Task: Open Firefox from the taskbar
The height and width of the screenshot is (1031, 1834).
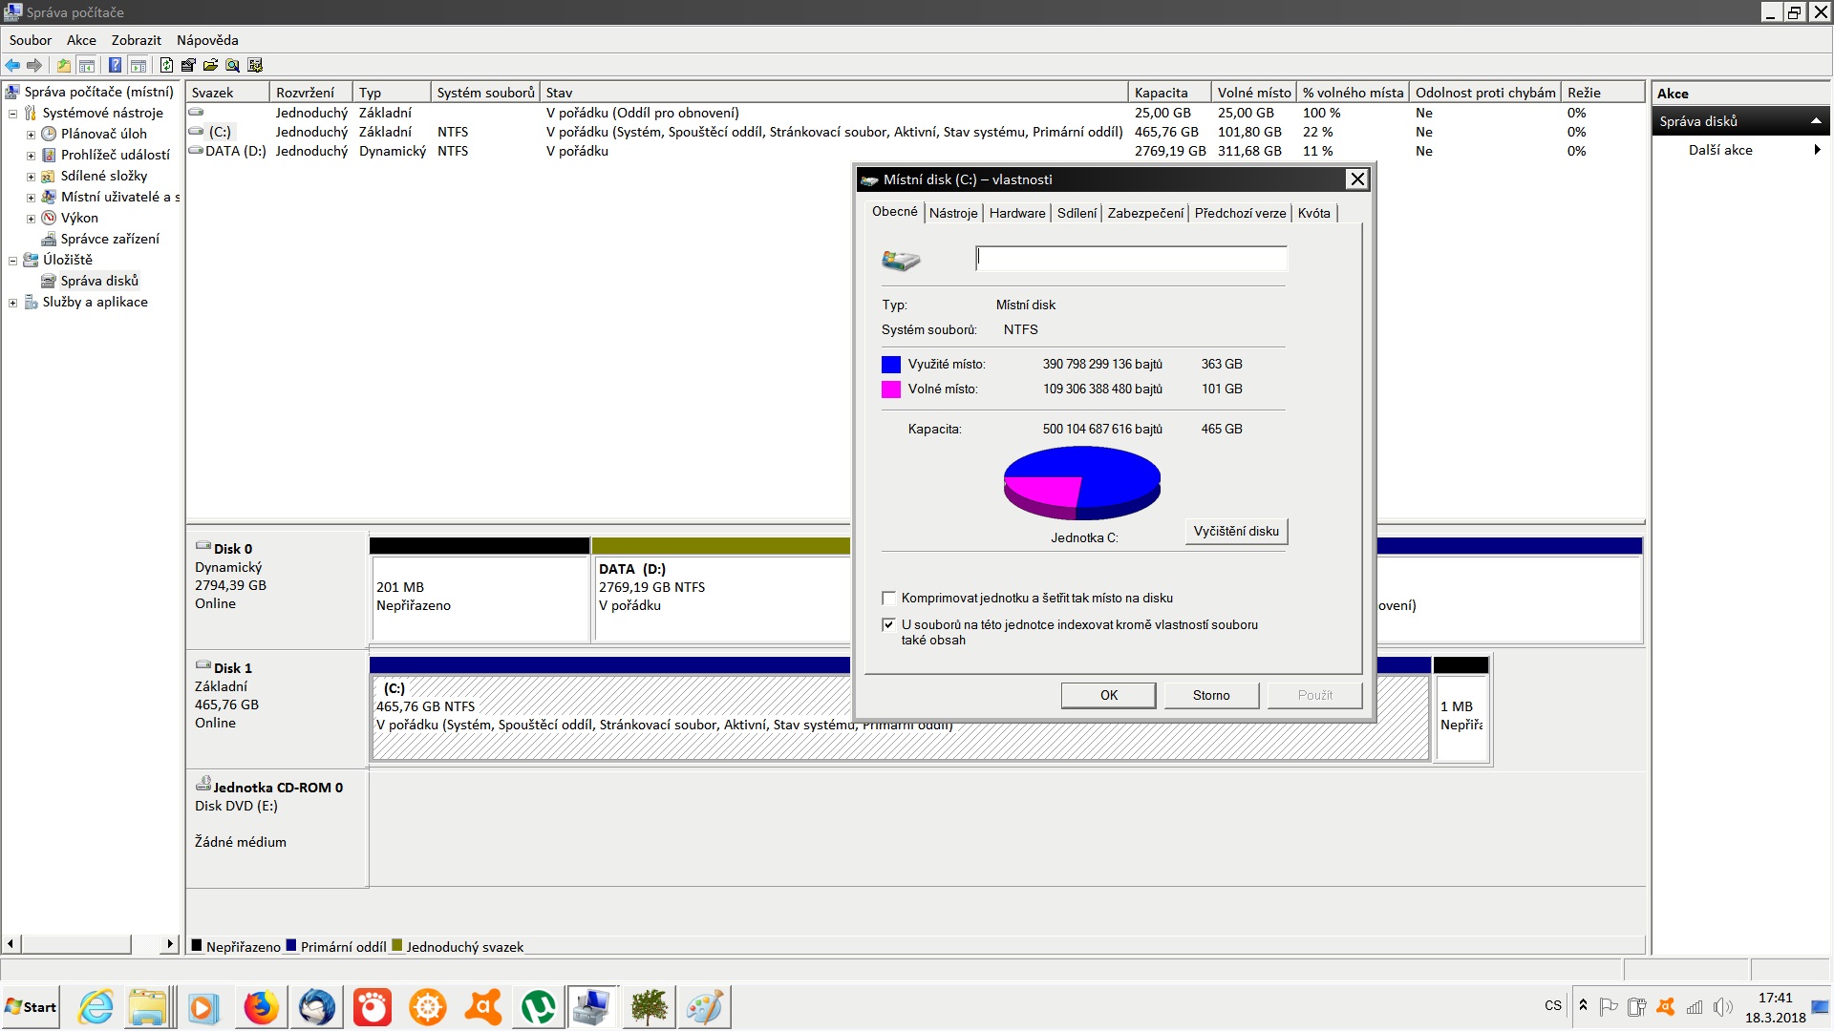Action: pyautogui.click(x=260, y=1007)
